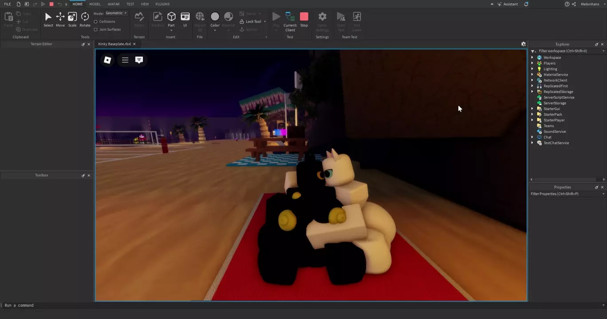The image size is (607, 319).
Task: Toggle the Join Surfaces checkbox
Action: pyautogui.click(x=96, y=29)
